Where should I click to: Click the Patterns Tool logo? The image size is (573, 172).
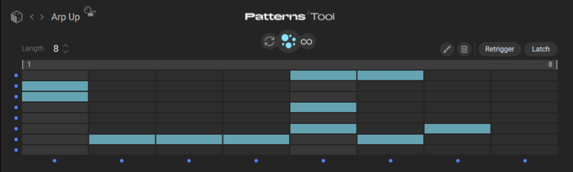click(290, 17)
